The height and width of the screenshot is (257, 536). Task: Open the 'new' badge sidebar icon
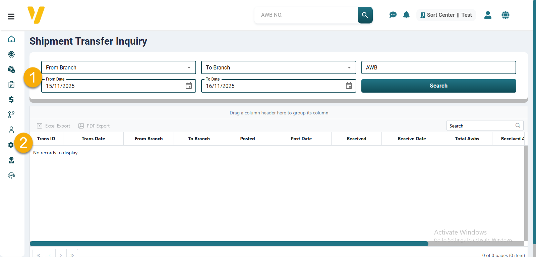11,54
